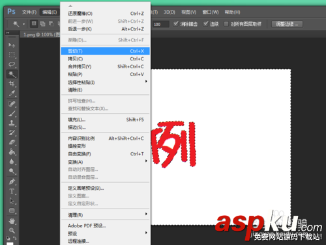Select the Dodge tool

[12, 172]
